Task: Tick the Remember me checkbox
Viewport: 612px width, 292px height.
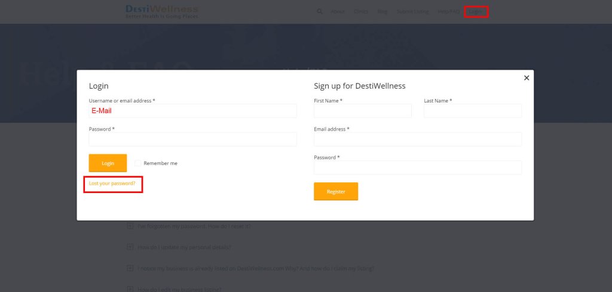Action: coord(138,163)
